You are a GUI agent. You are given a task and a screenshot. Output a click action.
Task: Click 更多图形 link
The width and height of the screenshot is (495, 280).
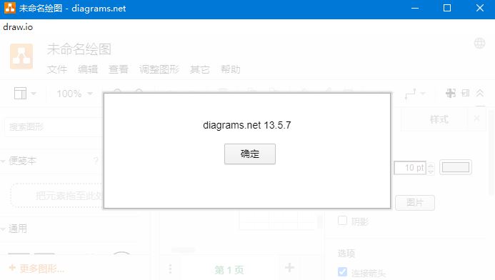36,269
